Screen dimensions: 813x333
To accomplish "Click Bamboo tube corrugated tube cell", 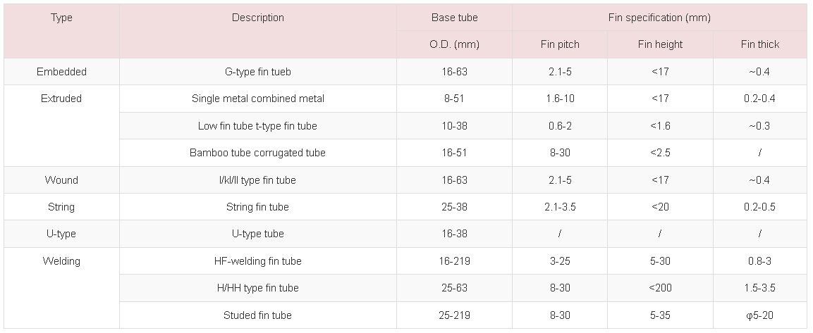I will (x=257, y=153).
